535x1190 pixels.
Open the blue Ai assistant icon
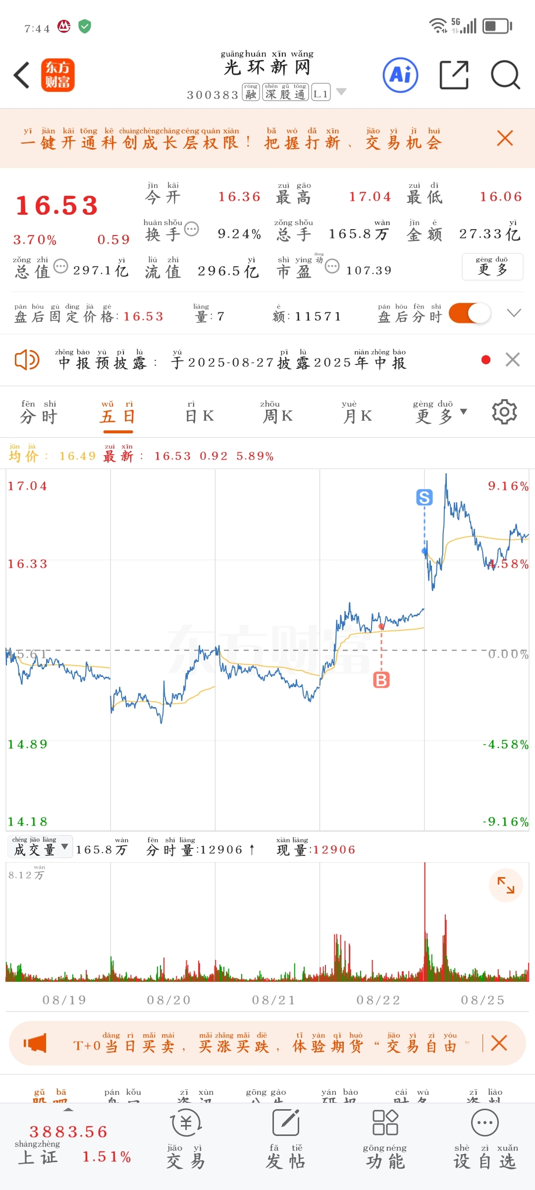pos(400,75)
